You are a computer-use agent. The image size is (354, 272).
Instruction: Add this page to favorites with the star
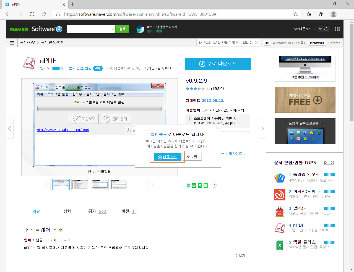tap(295, 14)
